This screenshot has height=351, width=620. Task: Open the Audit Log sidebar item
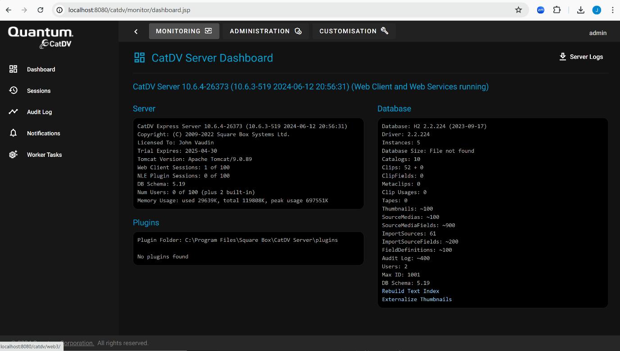click(30, 112)
